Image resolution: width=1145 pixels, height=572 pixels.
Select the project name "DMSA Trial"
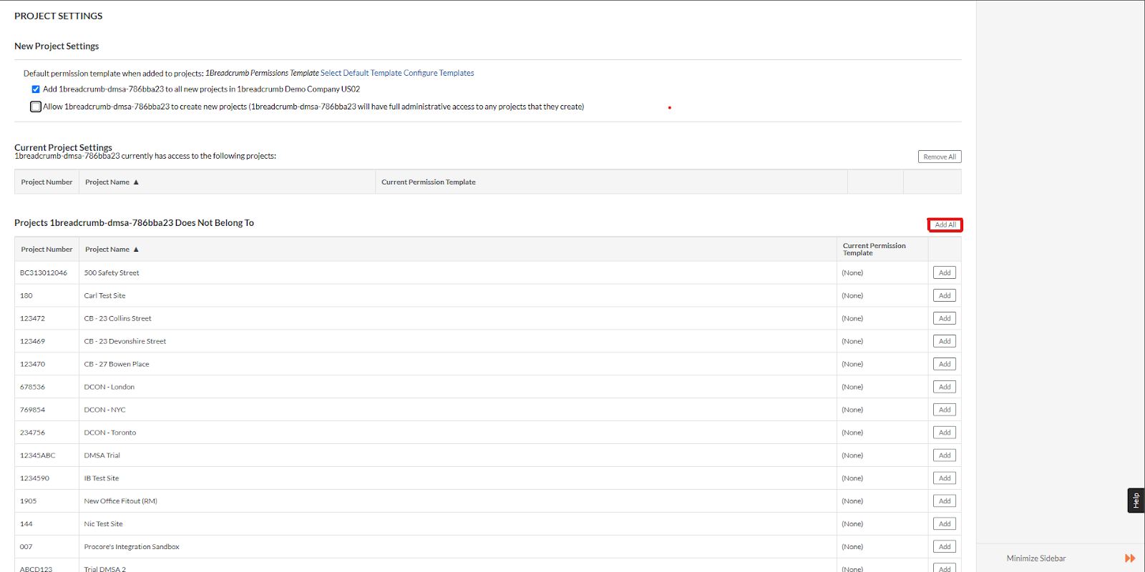click(x=102, y=456)
